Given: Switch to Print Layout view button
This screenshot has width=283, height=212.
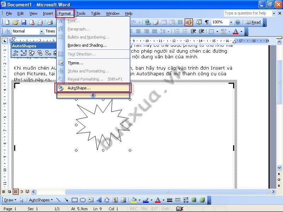Looking at the screenshot, I should [16, 192].
